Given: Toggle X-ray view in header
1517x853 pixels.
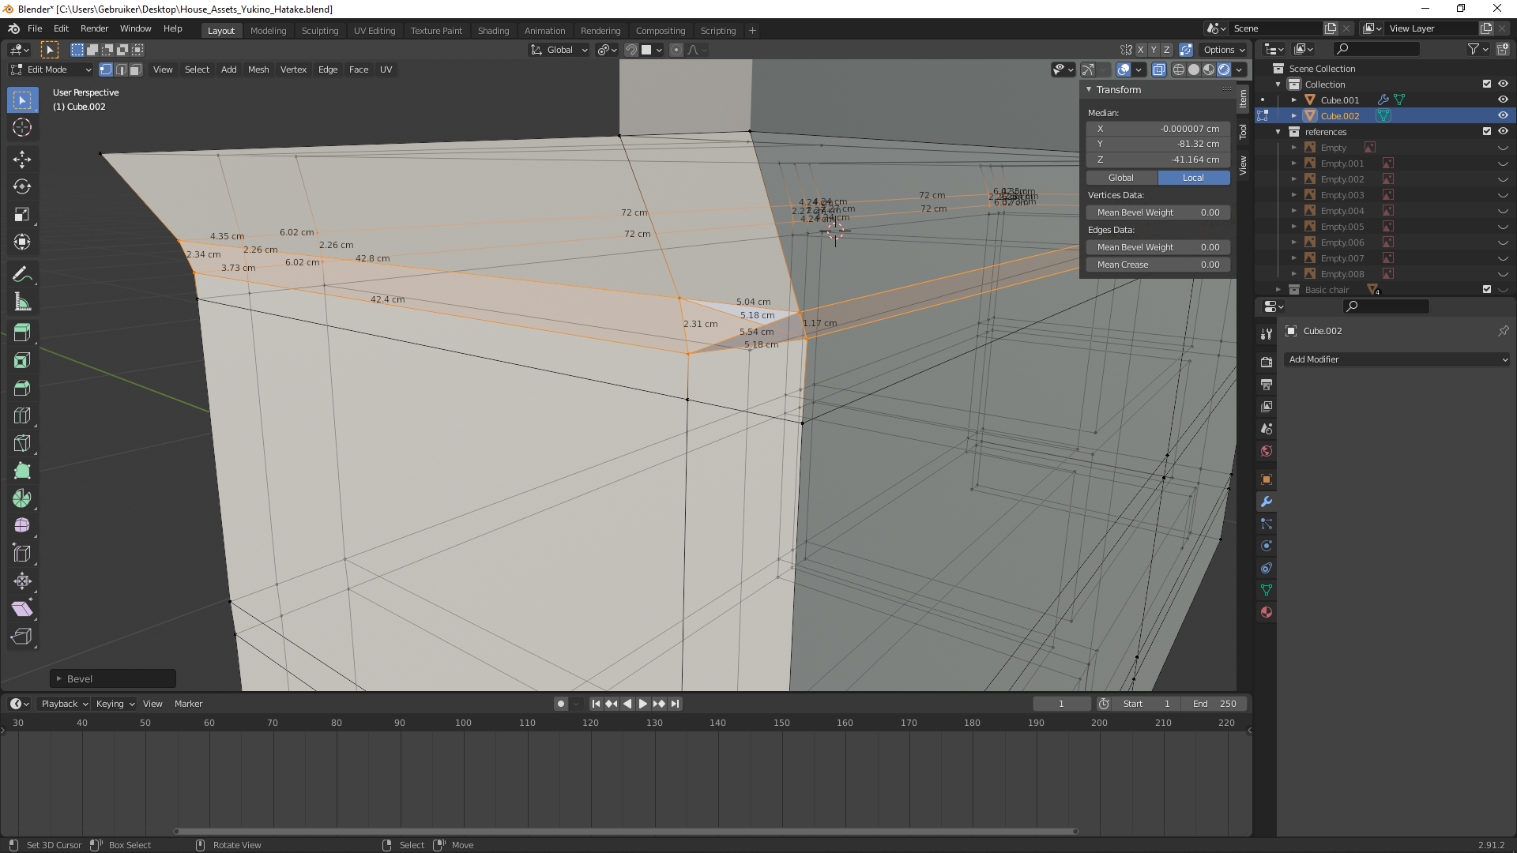Looking at the screenshot, I should [x=1158, y=70].
